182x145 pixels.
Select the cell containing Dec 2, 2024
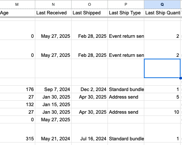90,89
